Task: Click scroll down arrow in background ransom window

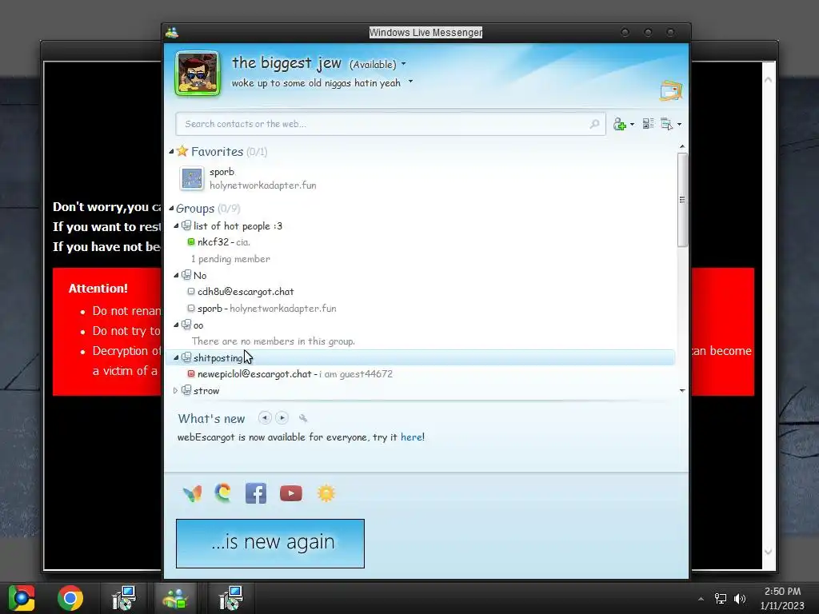Action: point(769,552)
